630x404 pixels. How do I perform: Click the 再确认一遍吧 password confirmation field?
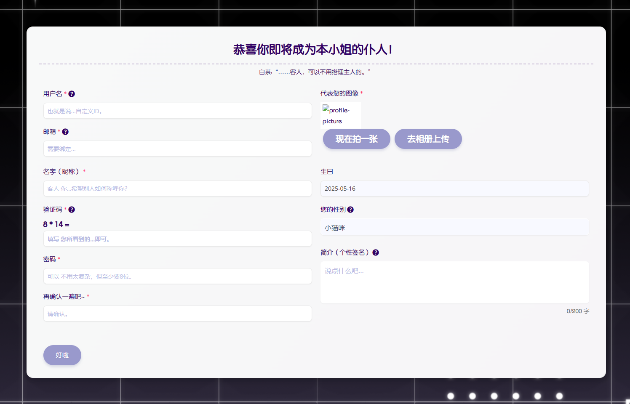click(177, 314)
